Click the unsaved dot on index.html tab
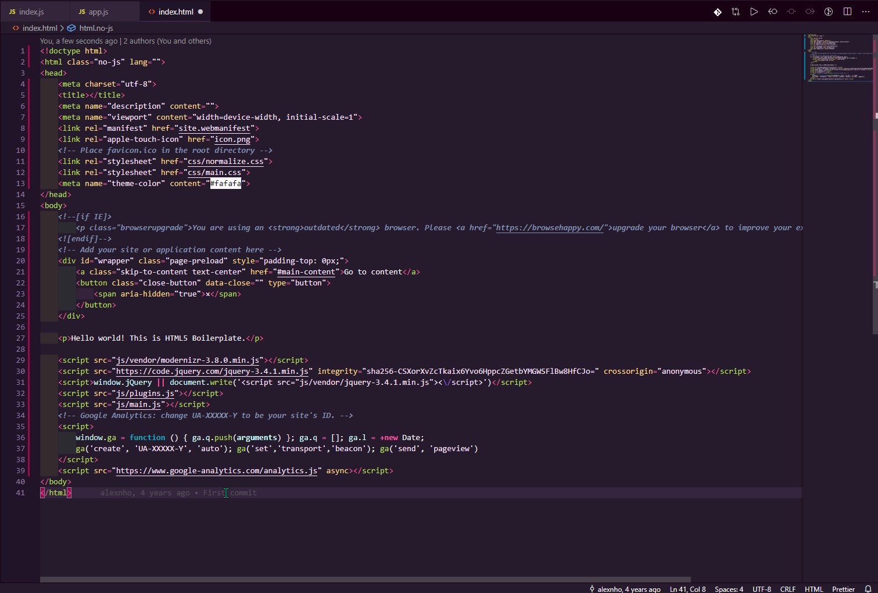The image size is (878, 593). [x=200, y=12]
